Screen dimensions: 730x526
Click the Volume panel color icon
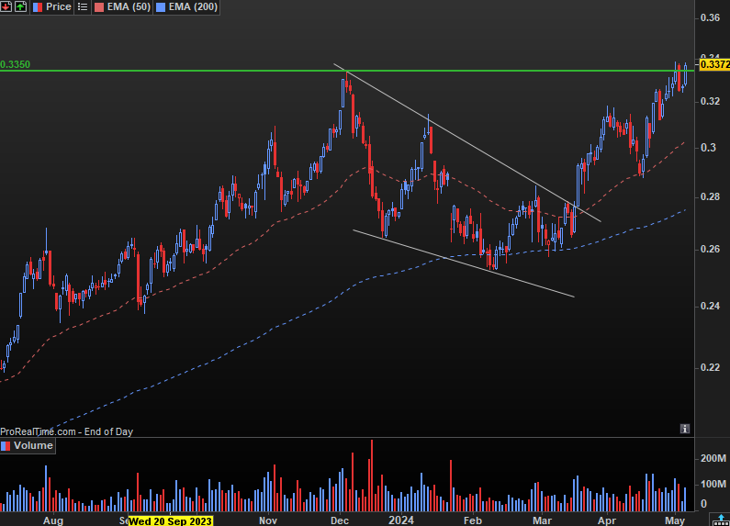[x=6, y=446]
